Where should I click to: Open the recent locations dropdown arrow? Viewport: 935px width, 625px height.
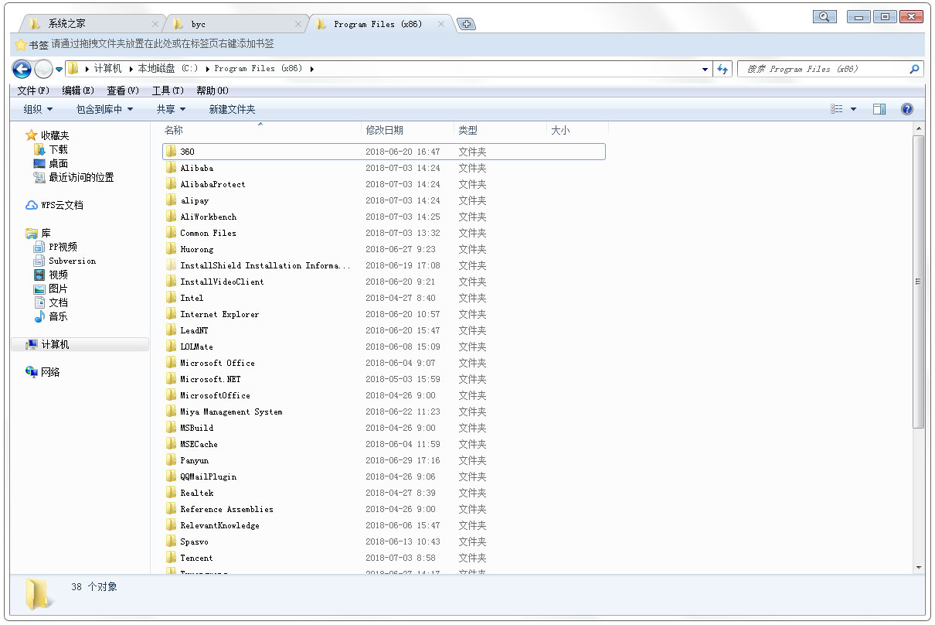[x=59, y=69]
